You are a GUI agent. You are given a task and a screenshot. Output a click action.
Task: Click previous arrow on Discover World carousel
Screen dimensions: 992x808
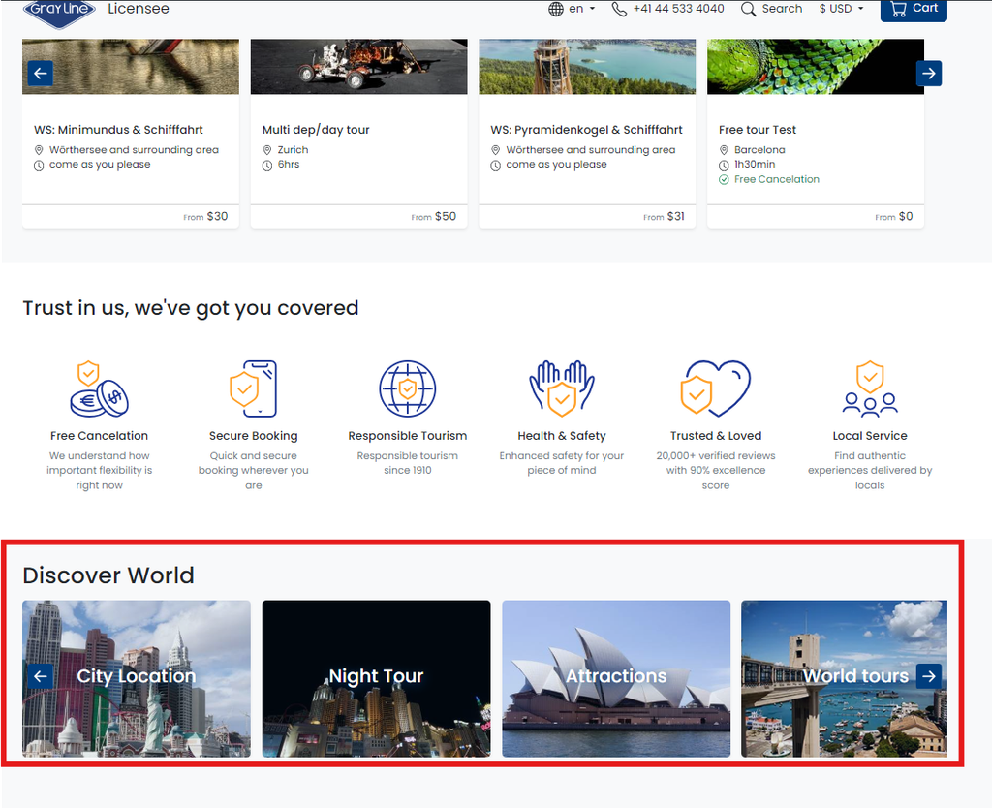point(41,676)
